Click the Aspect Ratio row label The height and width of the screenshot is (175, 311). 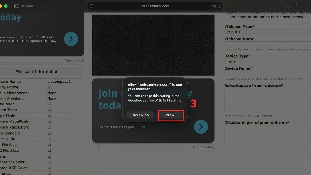[8, 139]
